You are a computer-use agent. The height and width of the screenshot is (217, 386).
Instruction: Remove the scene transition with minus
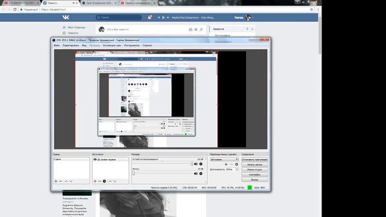(x=231, y=165)
